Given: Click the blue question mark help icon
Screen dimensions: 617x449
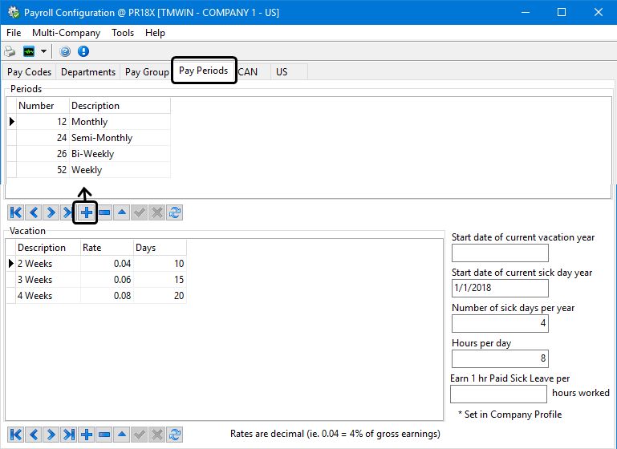Looking at the screenshot, I should pyautogui.click(x=65, y=51).
